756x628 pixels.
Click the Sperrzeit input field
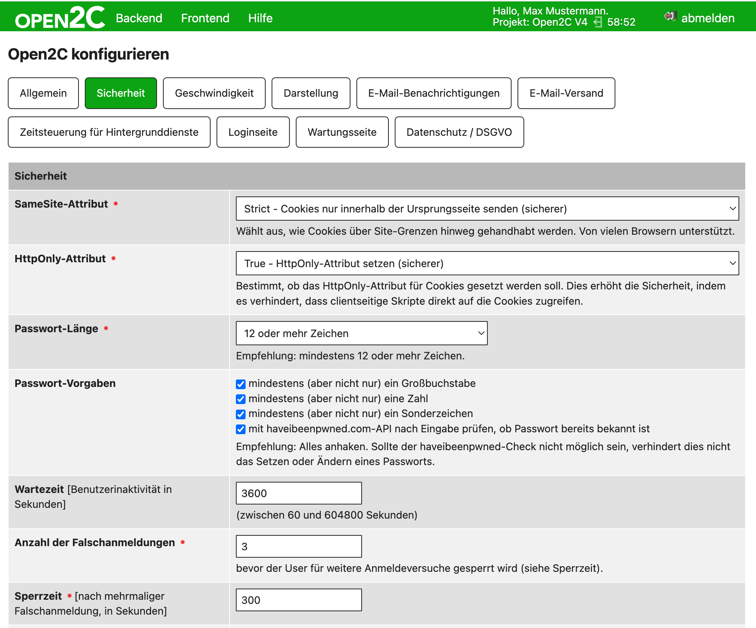[x=299, y=600]
